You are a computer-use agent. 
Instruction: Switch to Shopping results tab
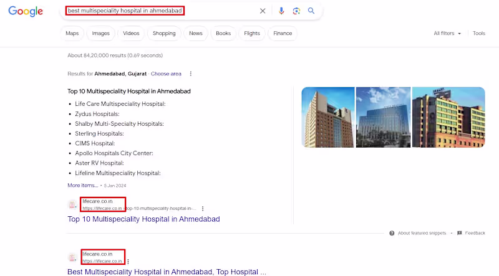coord(164,34)
